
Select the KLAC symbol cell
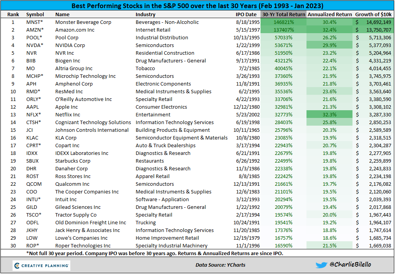point(32,138)
